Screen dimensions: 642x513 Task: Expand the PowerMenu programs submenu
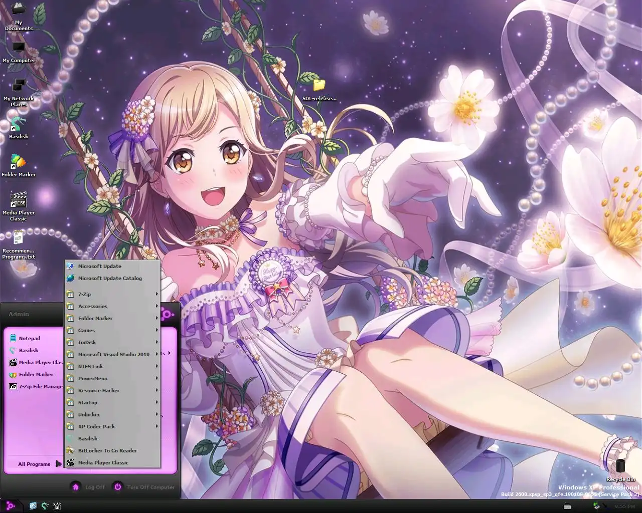tap(112, 378)
